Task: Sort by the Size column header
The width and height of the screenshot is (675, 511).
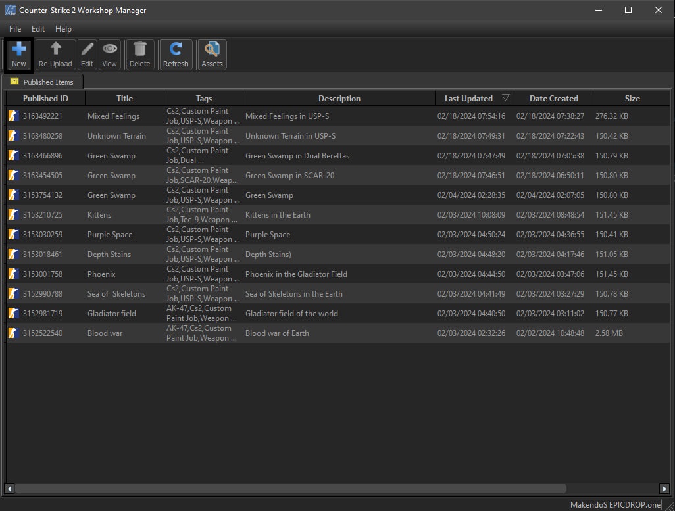Action: (632, 98)
